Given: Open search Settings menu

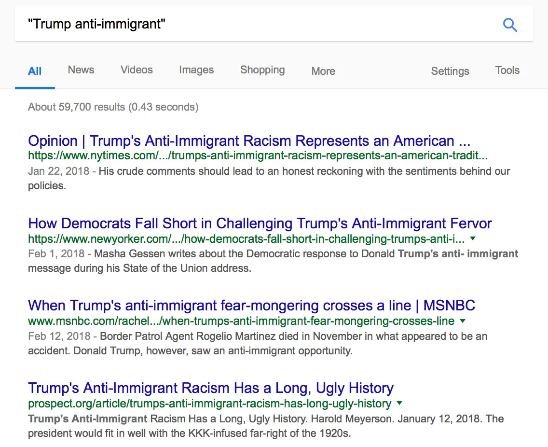Looking at the screenshot, I should point(450,71).
